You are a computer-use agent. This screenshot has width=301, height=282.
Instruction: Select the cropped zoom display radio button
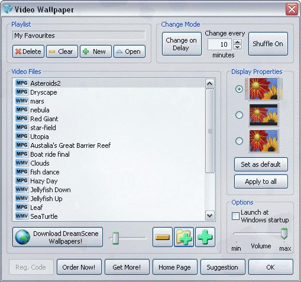[x=239, y=141]
